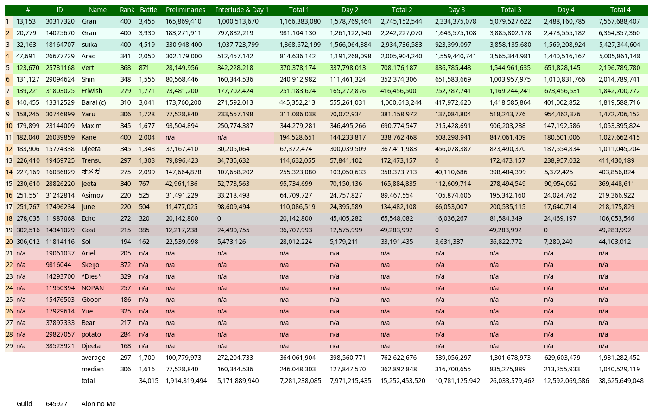Select the Rank column header
The width and height of the screenshot is (652, 415).
click(127, 10)
